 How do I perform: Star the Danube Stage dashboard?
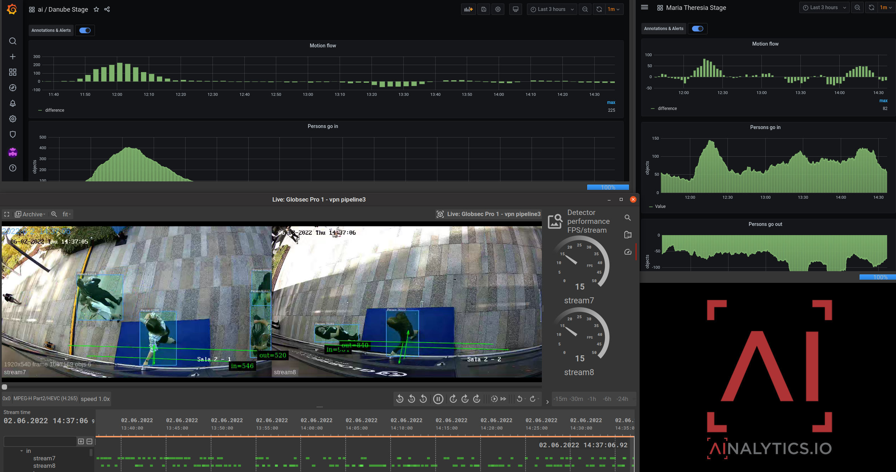96,10
